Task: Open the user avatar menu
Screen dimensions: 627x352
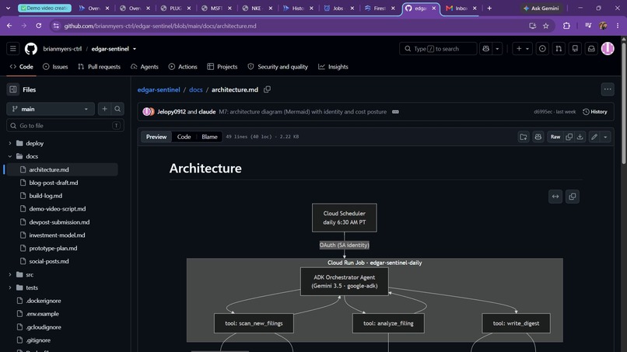Action: [608, 49]
